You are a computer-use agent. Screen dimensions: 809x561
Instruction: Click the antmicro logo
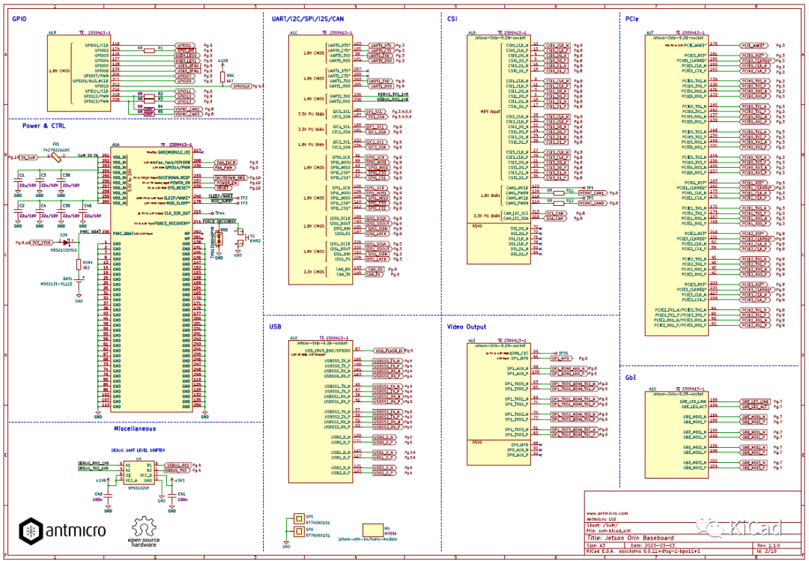tap(62, 530)
